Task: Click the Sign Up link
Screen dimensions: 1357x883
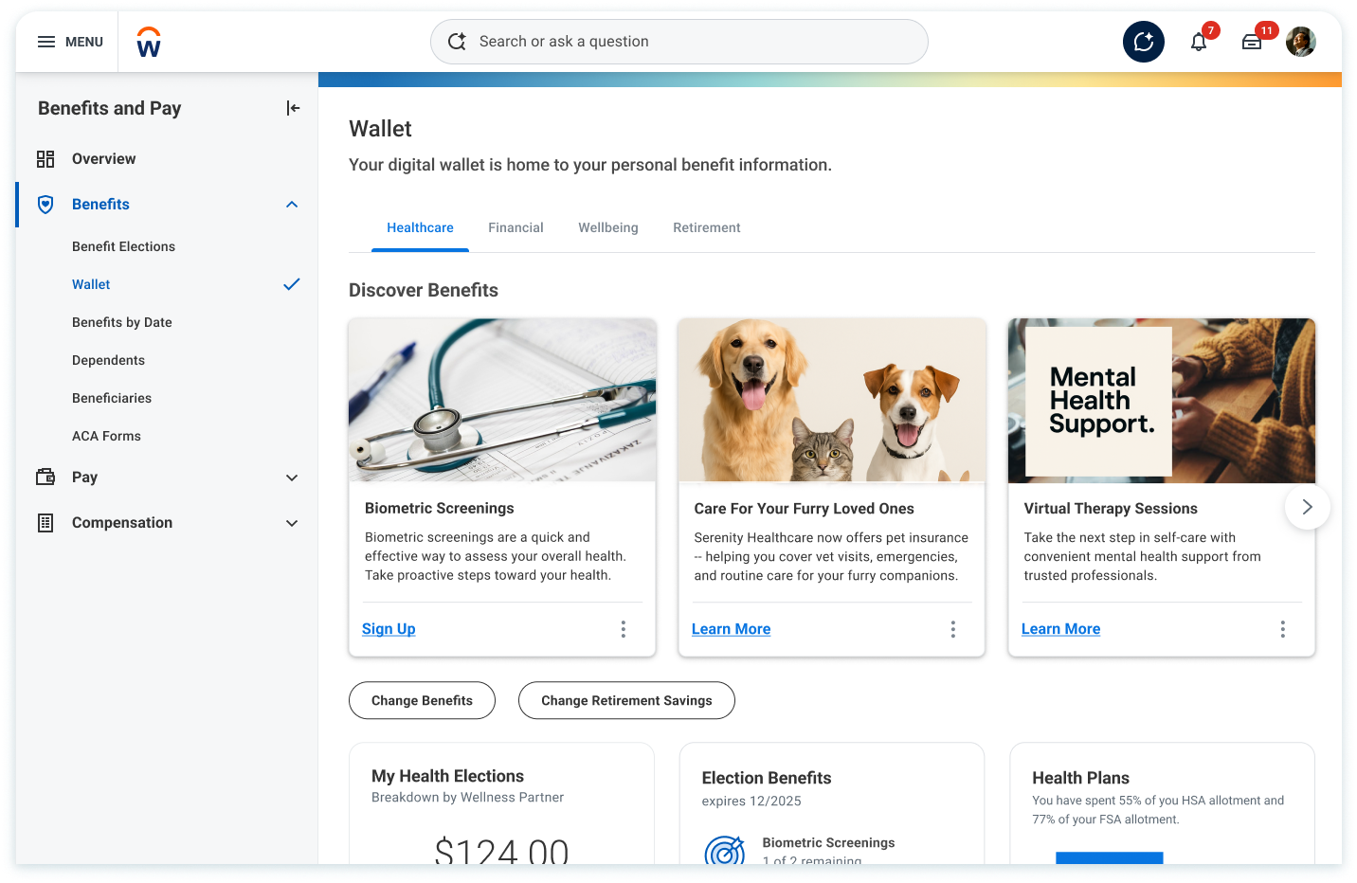Action: pos(389,629)
